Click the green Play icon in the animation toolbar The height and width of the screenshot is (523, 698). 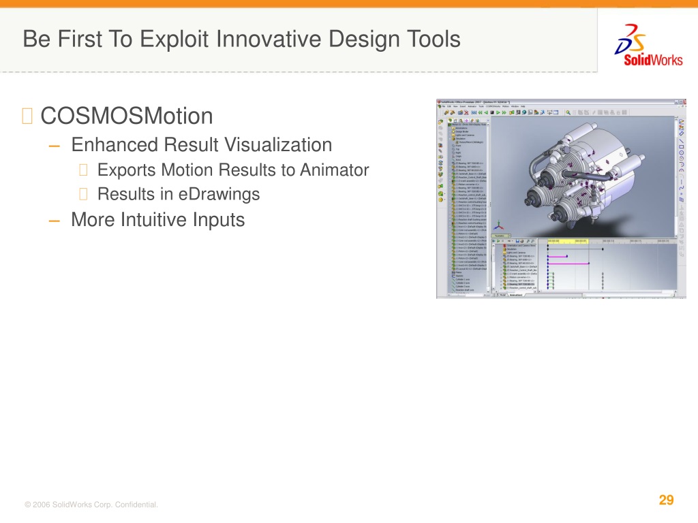pyautogui.click(x=498, y=241)
